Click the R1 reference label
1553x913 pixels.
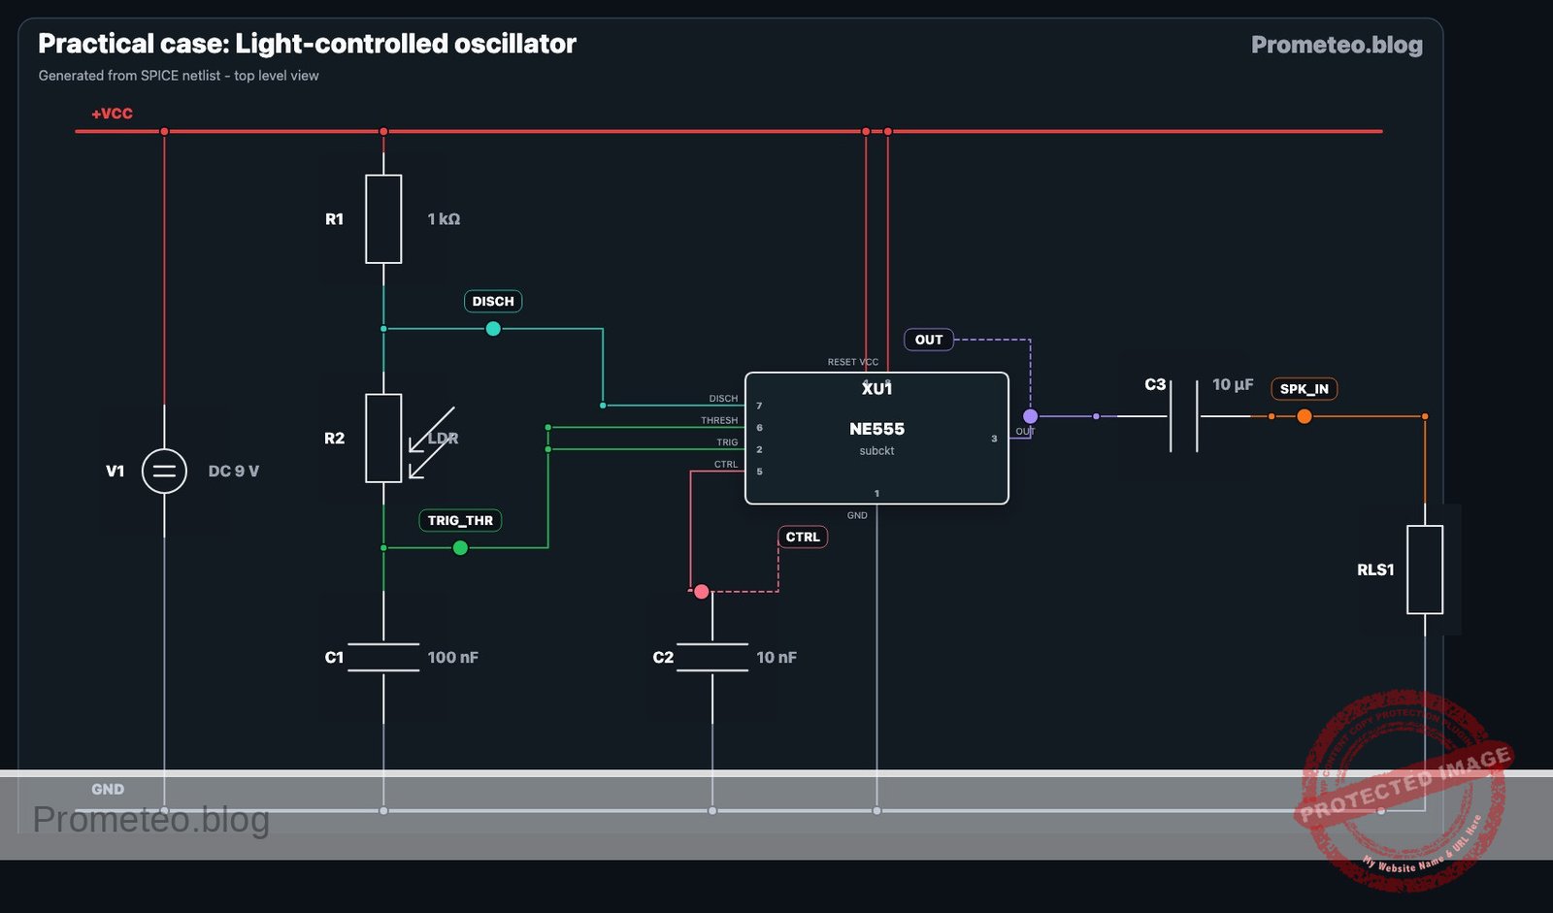pyautogui.click(x=334, y=219)
